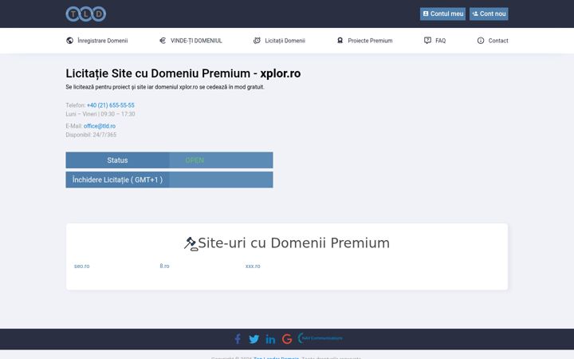Open Licitații Domenii menu item
This screenshot has width=574, height=359.
pyautogui.click(x=285, y=41)
